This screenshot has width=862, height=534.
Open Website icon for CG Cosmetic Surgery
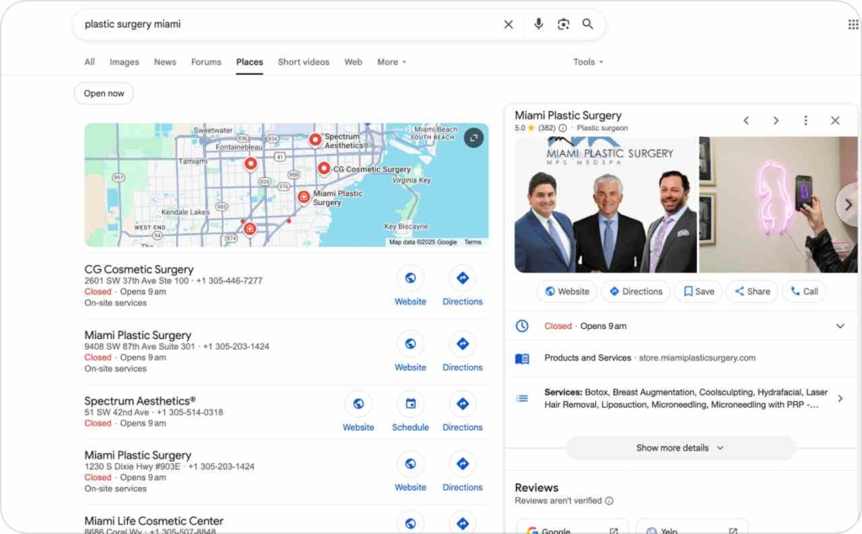pyautogui.click(x=410, y=278)
